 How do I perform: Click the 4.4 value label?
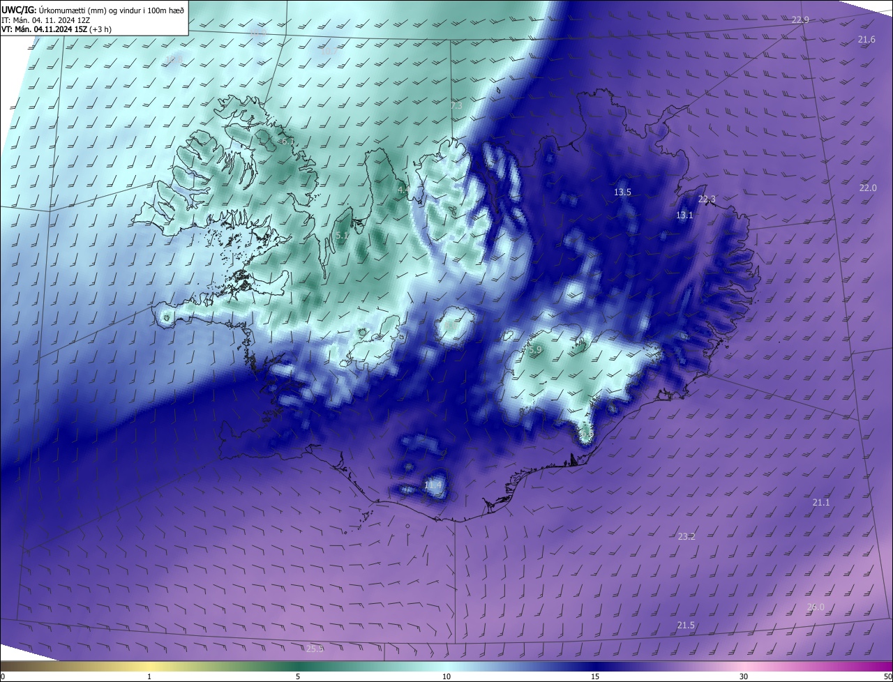(403, 190)
